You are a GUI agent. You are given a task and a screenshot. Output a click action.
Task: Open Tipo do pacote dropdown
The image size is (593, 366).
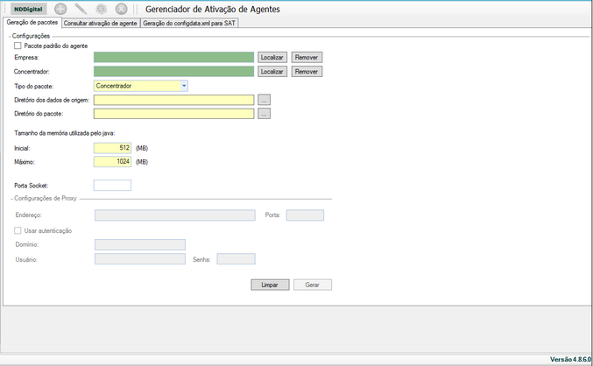pyautogui.click(x=184, y=86)
